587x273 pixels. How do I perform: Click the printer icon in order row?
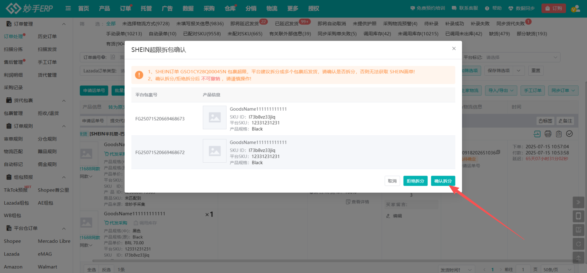coord(548,134)
